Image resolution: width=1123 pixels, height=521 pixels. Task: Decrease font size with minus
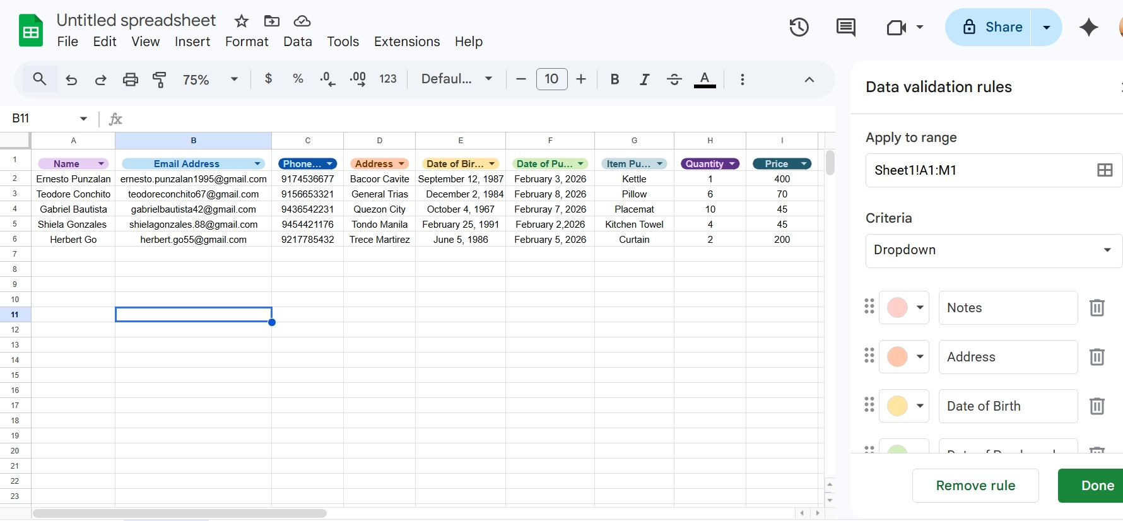coord(520,79)
